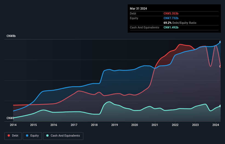Click the 2016 x-axis label
225x144 pixels.
[x=54, y=125]
